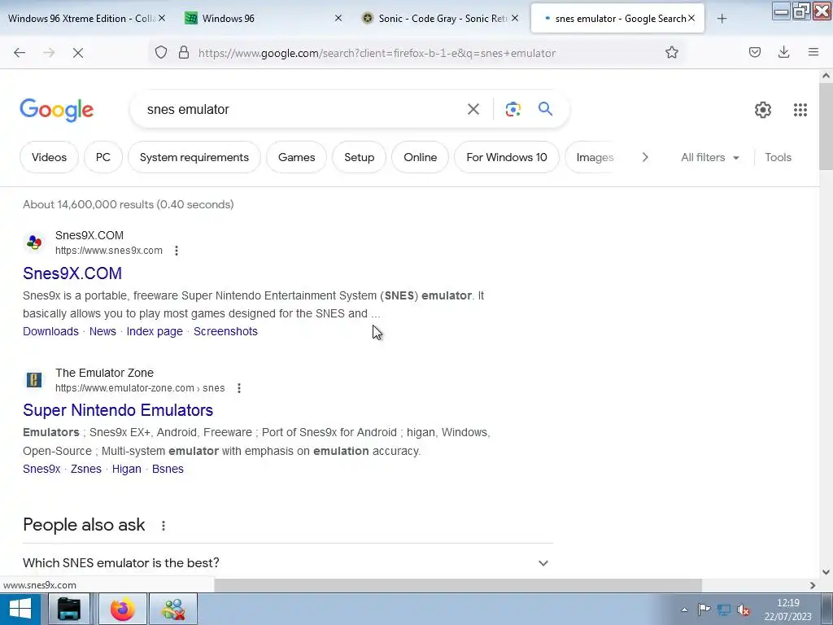The width and height of the screenshot is (833, 625).
Task: Filter results by Videos
Action: [x=49, y=157]
